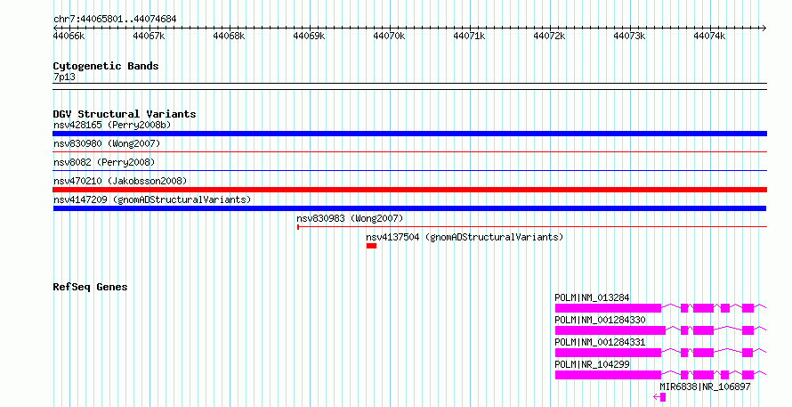Open the POLM|NM_013284 transcript label
792x407 pixels.
(x=592, y=298)
